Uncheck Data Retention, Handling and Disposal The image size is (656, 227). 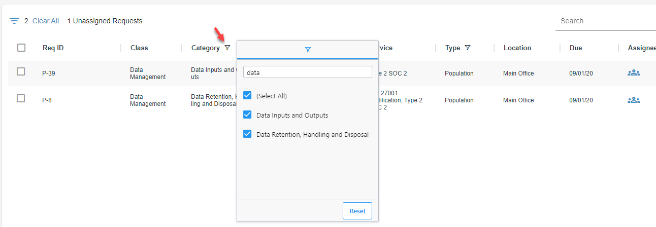click(248, 134)
